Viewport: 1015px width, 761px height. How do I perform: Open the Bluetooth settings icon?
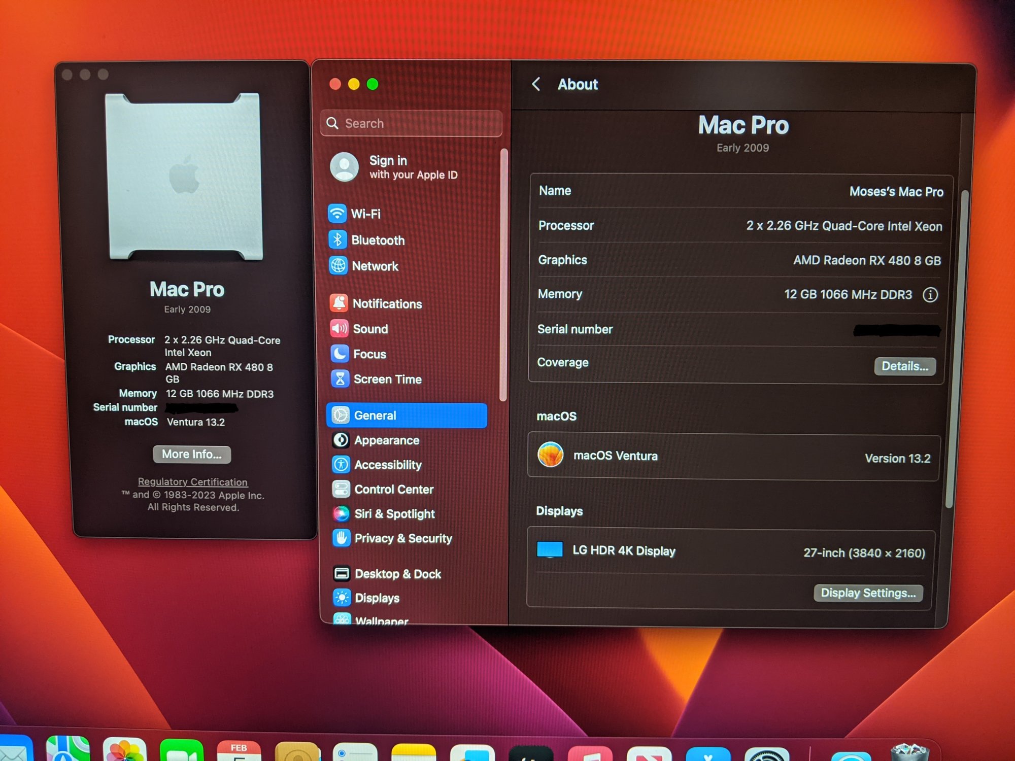(x=337, y=240)
